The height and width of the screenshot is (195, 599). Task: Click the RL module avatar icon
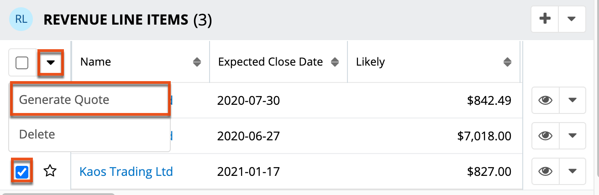pos(21,19)
